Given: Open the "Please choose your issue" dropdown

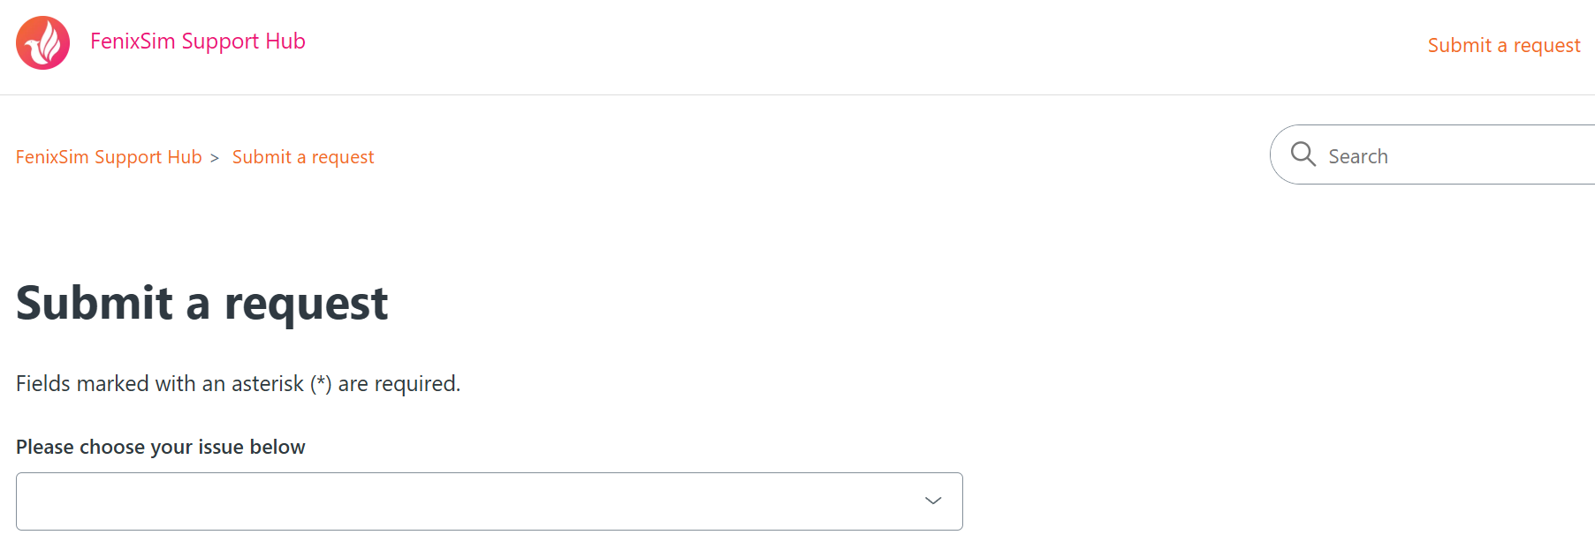Looking at the screenshot, I should coord(489,501).
